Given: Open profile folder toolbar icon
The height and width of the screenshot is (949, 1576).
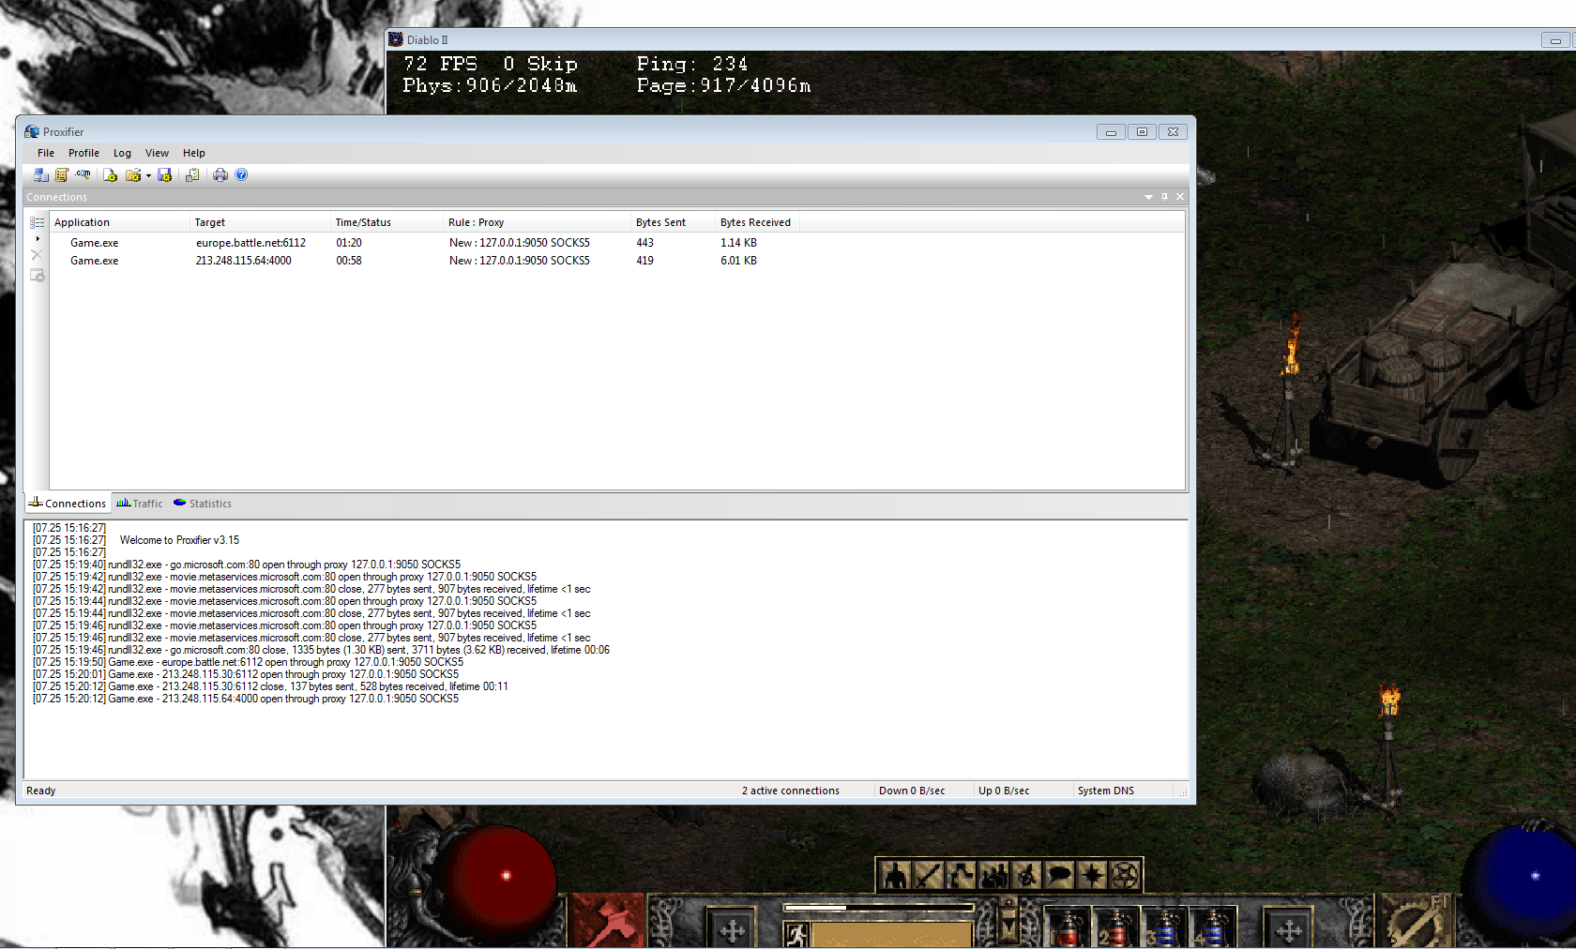Looking at the screenshot, I should click(133, 175).
